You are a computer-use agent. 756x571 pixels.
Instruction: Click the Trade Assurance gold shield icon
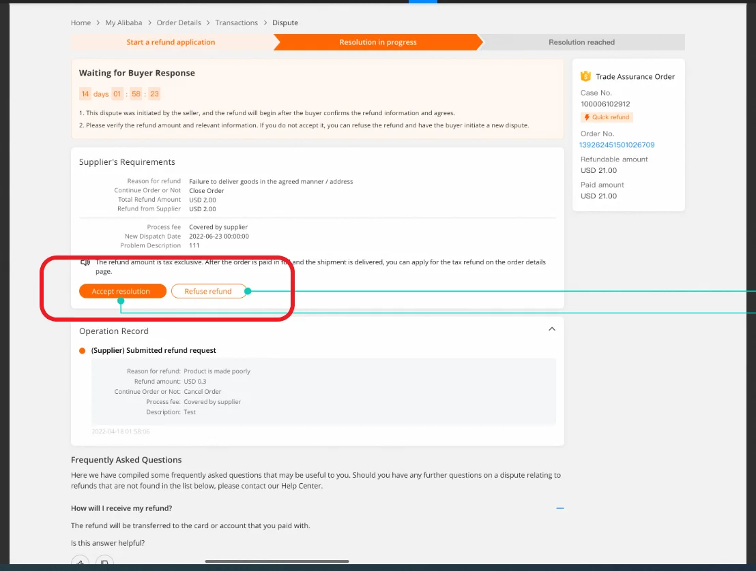pyautogui.click(x=585, y=76)
